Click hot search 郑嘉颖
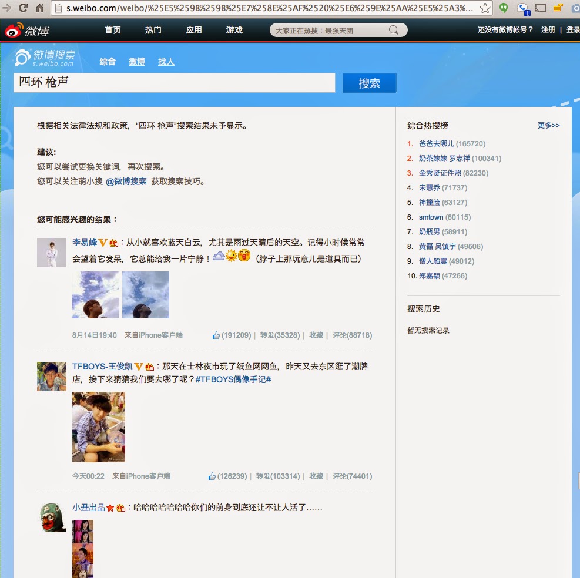 tap(430, 276)
